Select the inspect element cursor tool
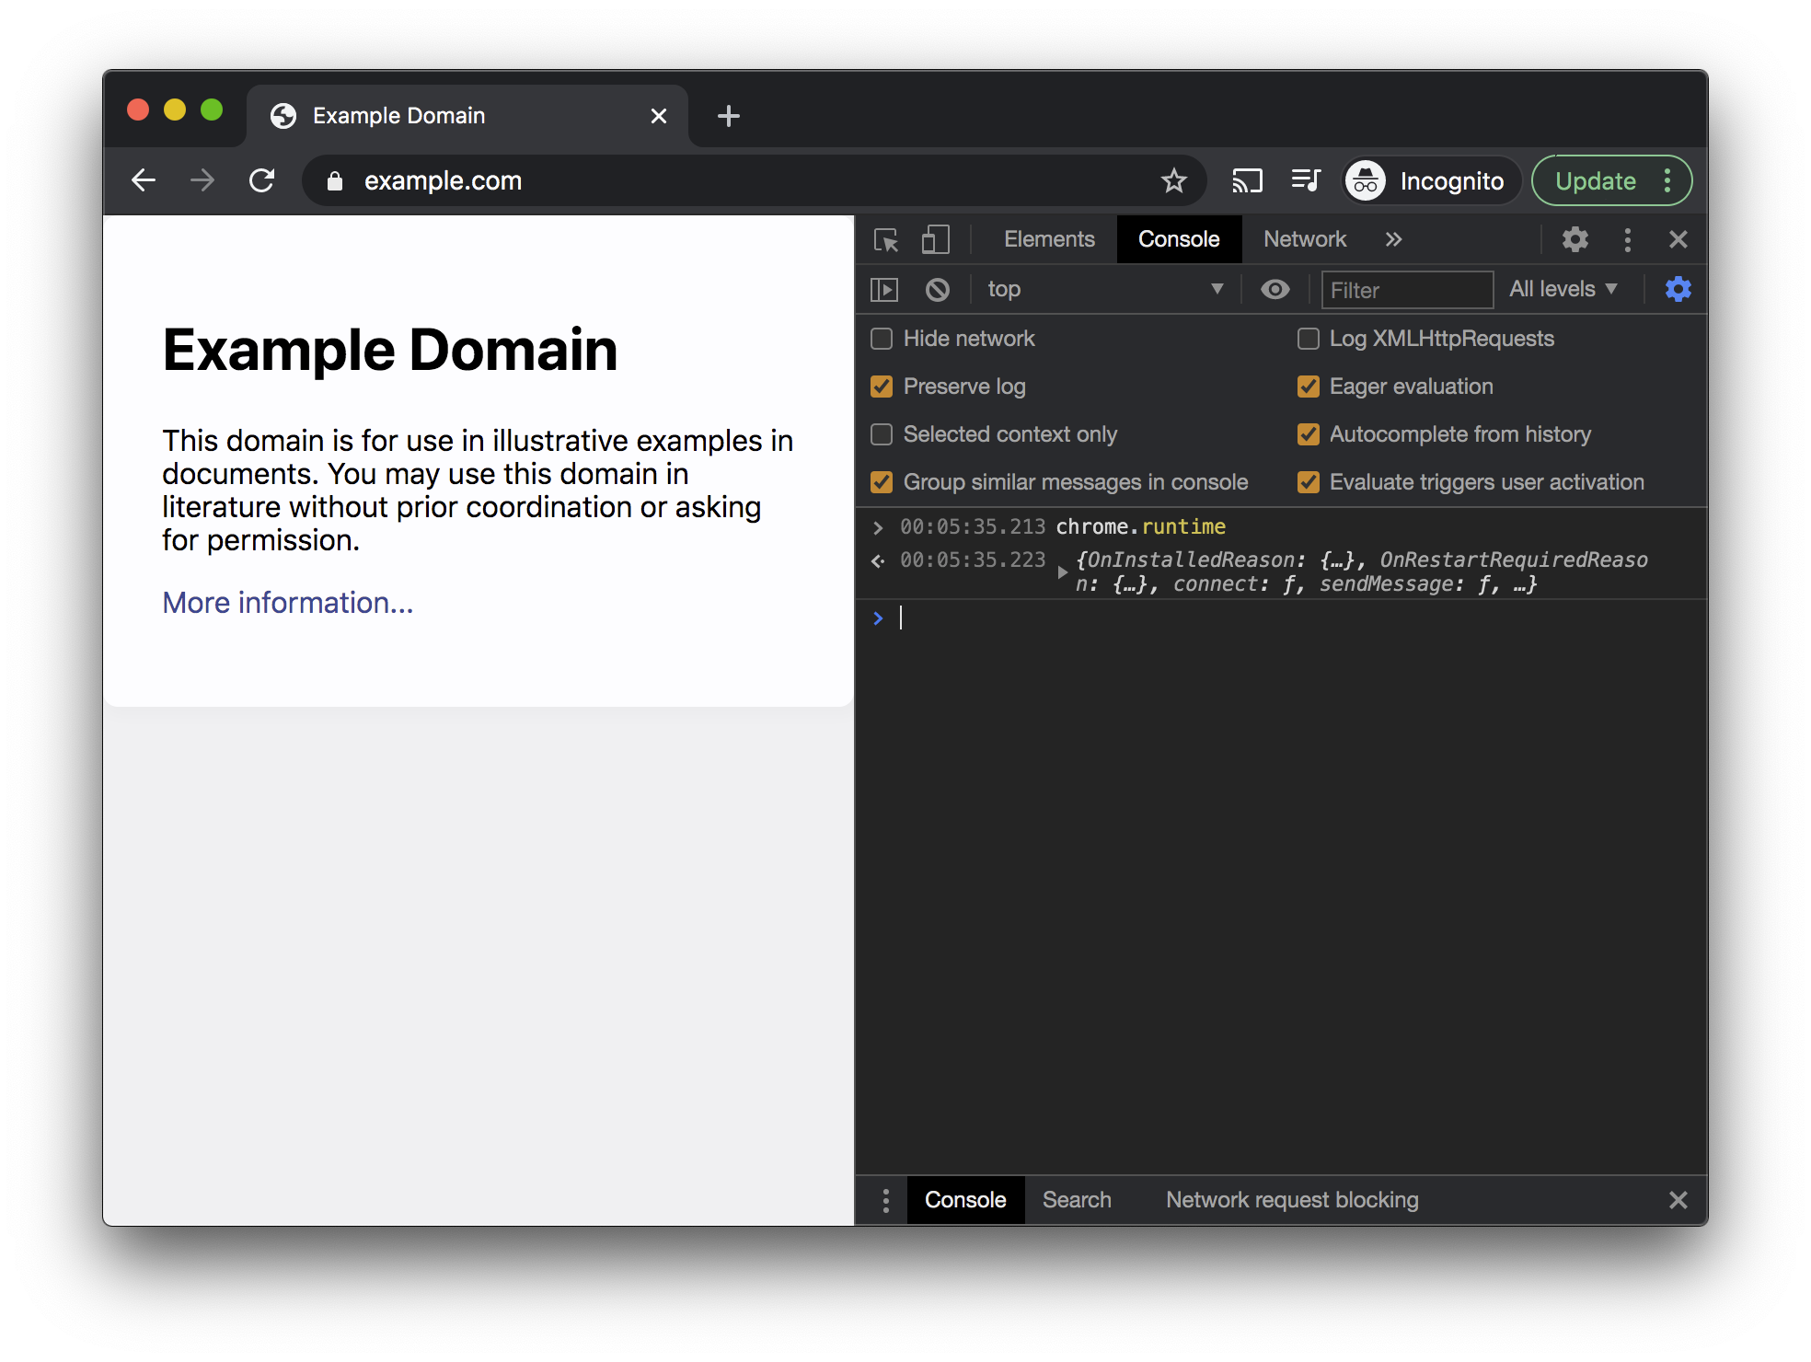 click(x=885, y=239)
